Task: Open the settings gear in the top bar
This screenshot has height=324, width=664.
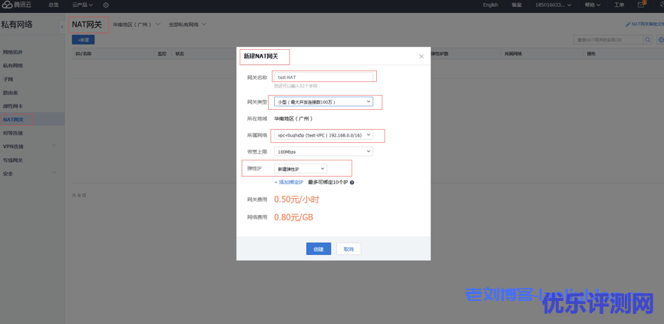Action: point(106,5)
